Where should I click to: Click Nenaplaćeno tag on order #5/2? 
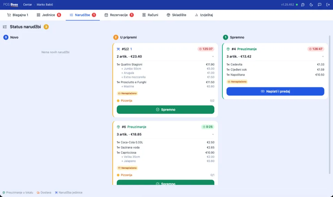coord(127,93)
